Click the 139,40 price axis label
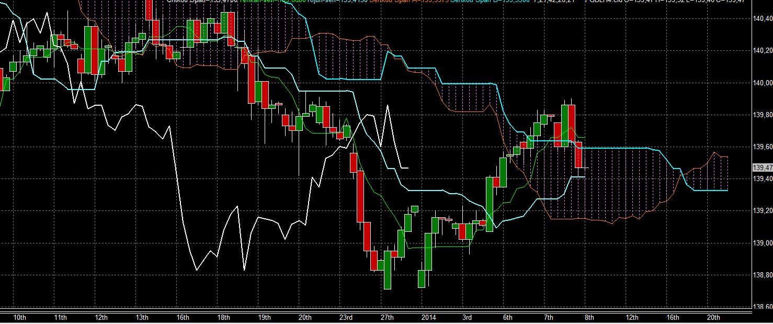 (763, 178)
